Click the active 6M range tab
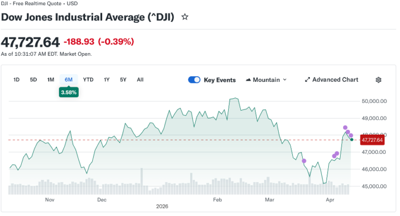Viewport: 400px width, 216px height. (69, 80)
